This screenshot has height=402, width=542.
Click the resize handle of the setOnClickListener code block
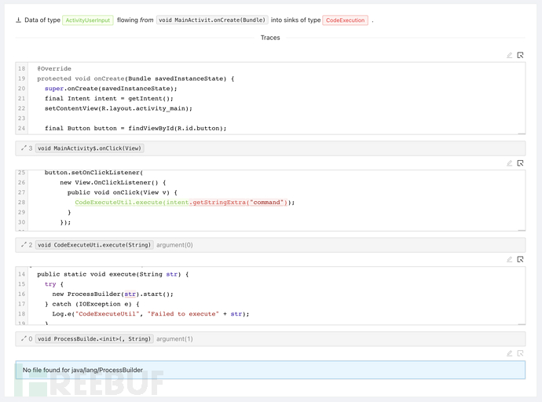point(522,230)
